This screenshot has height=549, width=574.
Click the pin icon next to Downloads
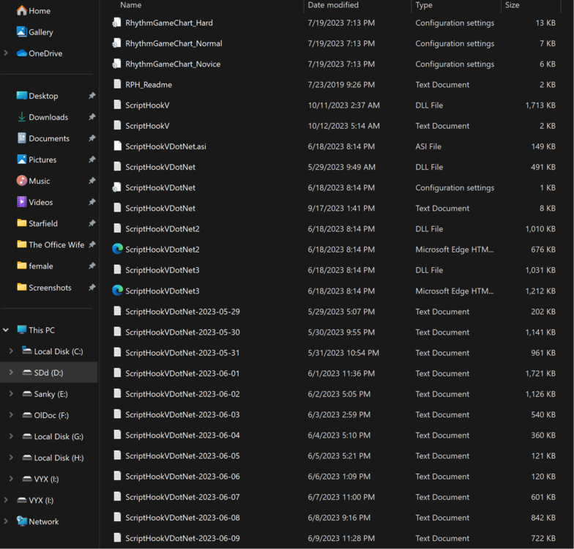click(x=92, y=117)
